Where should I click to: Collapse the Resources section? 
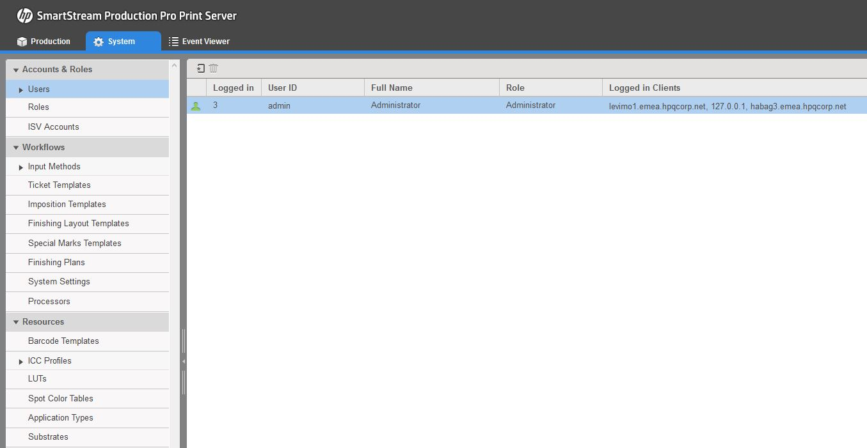16,321
